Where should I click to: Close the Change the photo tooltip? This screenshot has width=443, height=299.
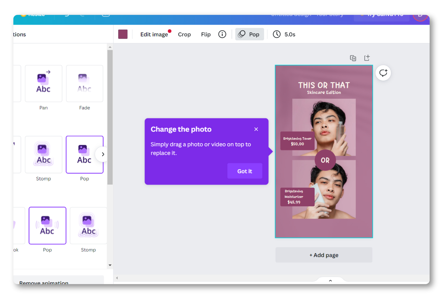pos(256,129)
